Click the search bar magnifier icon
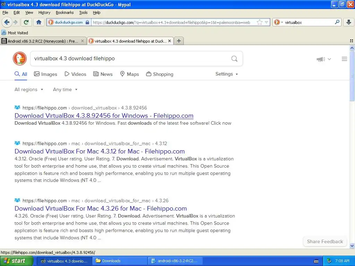This screenshot has height=266, width=355. 337,22
